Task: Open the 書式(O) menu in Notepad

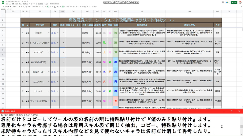Action: point(19,115)
